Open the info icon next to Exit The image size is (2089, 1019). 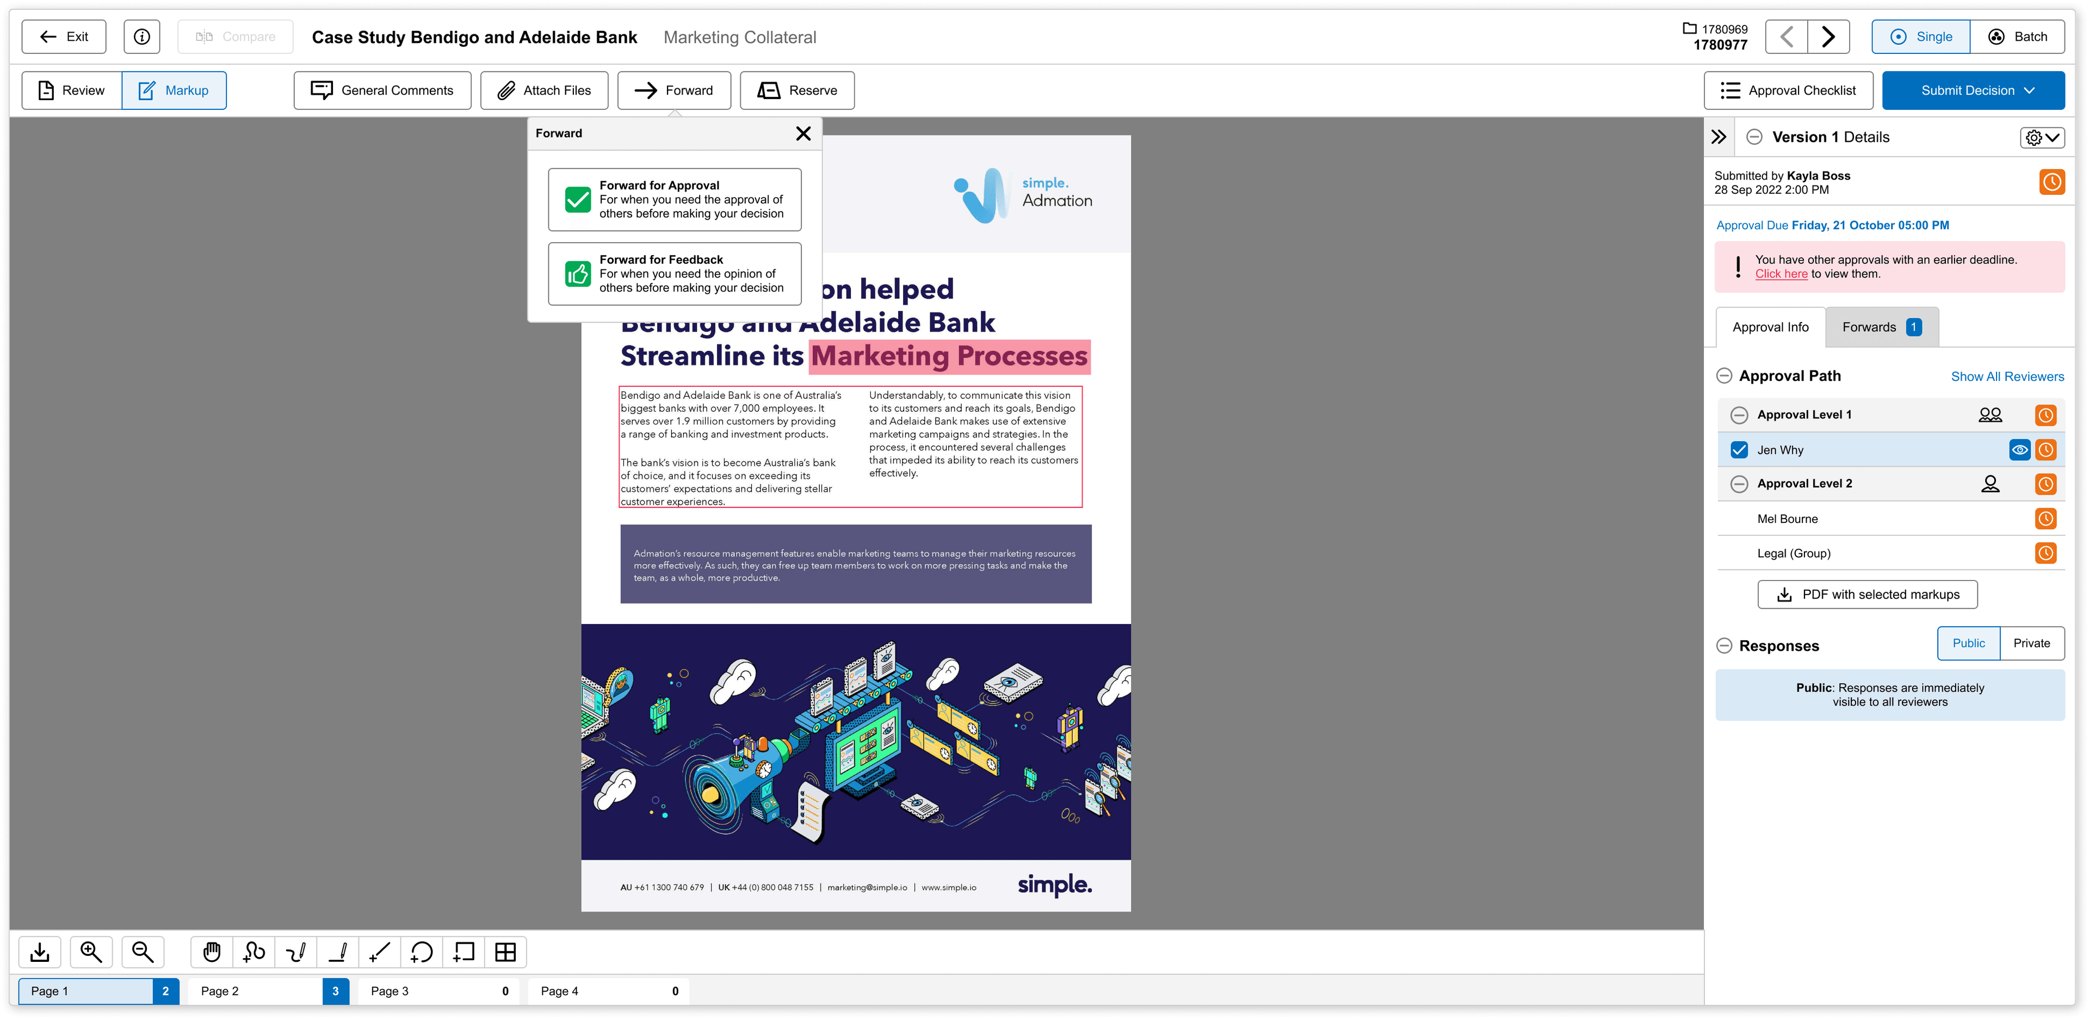(142, 36)
